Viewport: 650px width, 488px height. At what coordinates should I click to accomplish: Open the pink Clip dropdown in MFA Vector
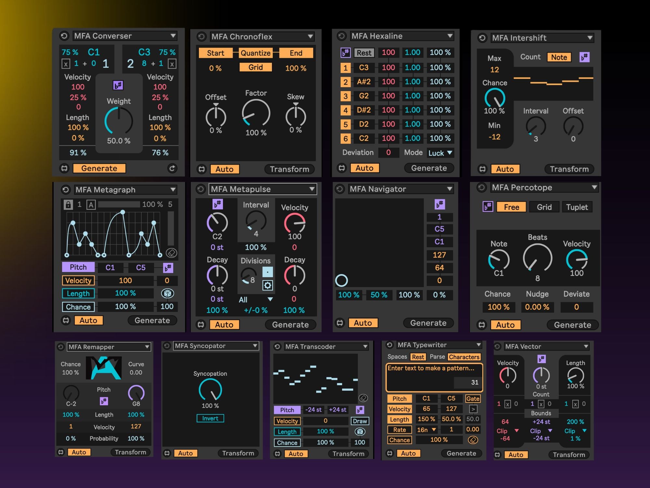(x=508, y=431)
